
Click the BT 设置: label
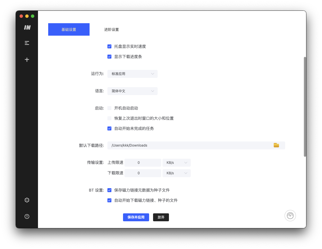pyautogui.click(x=97, y=190)
